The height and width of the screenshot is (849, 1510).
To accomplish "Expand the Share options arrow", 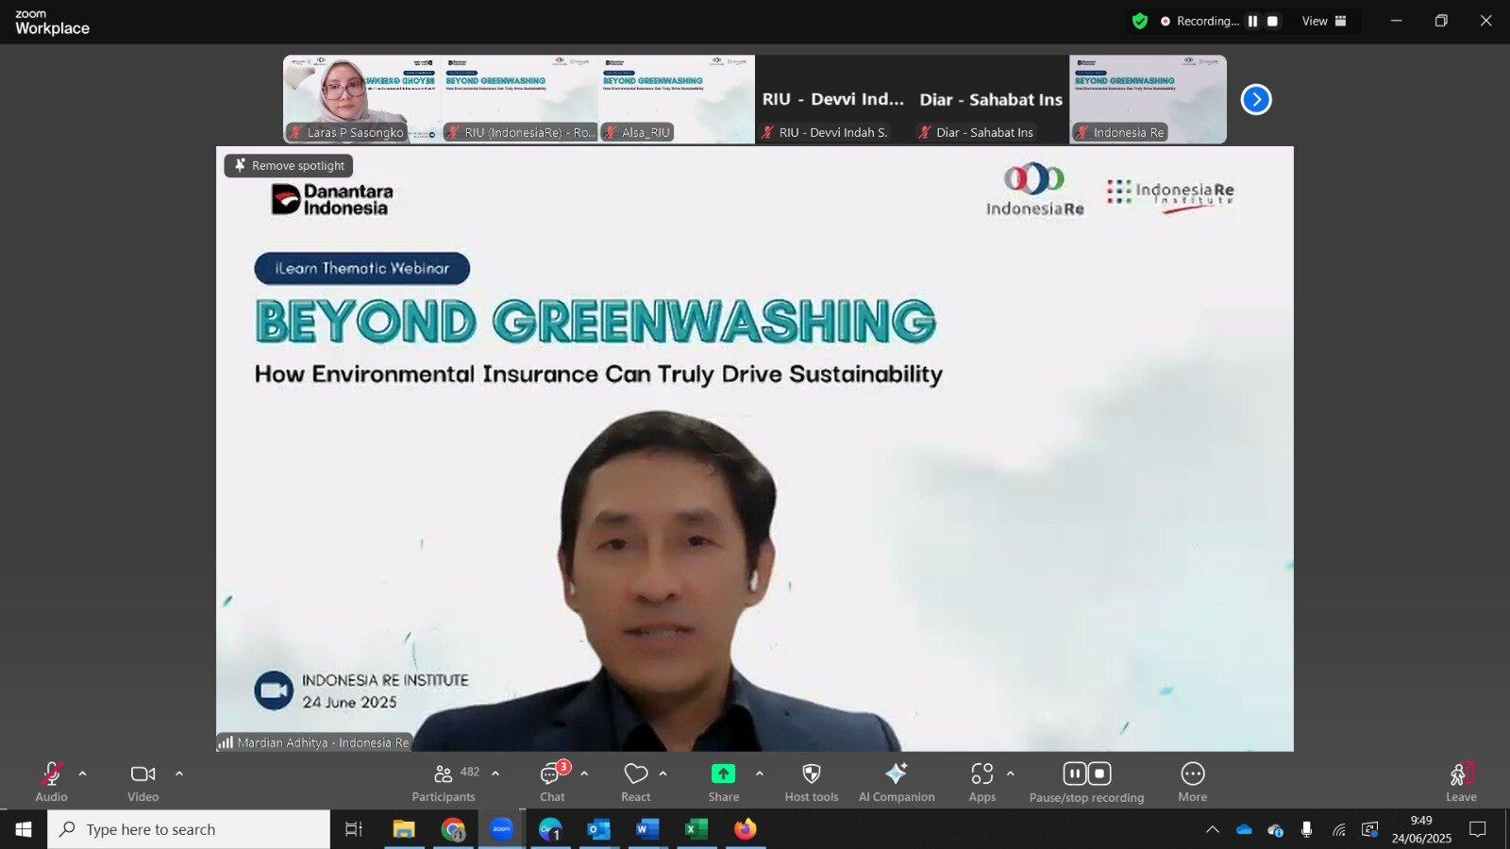I will tap(760, 774).
